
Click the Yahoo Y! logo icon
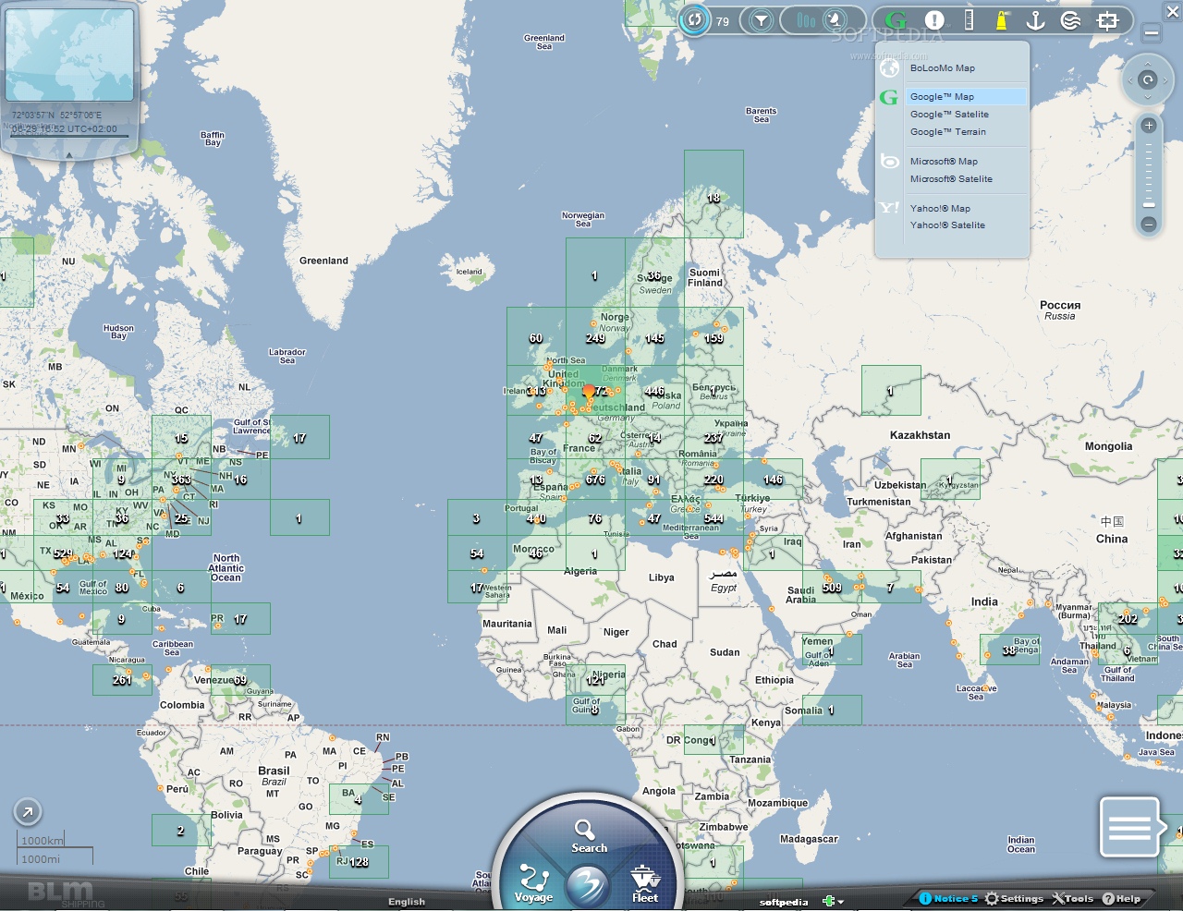pyautogui.click(x=889, y=208)
